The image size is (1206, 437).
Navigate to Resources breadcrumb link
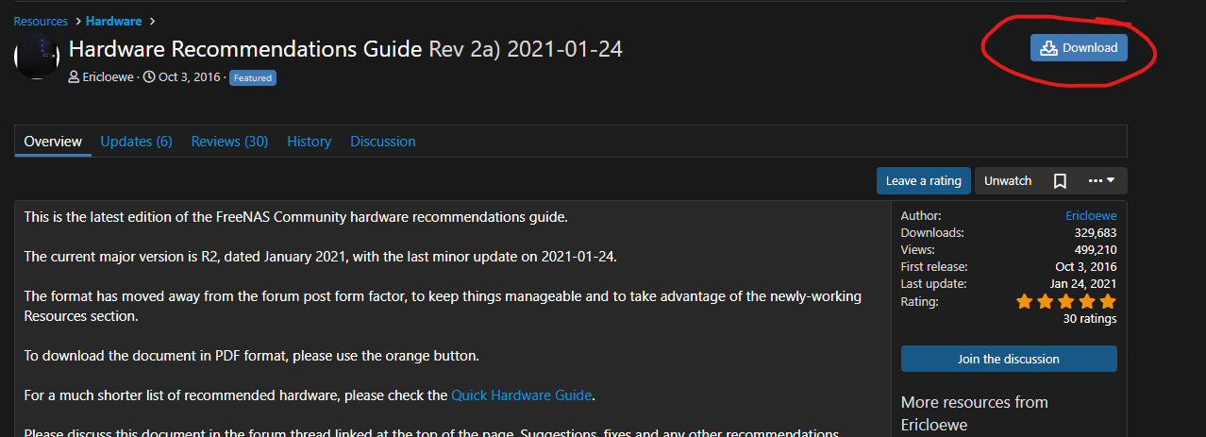(x=41, y=21)
